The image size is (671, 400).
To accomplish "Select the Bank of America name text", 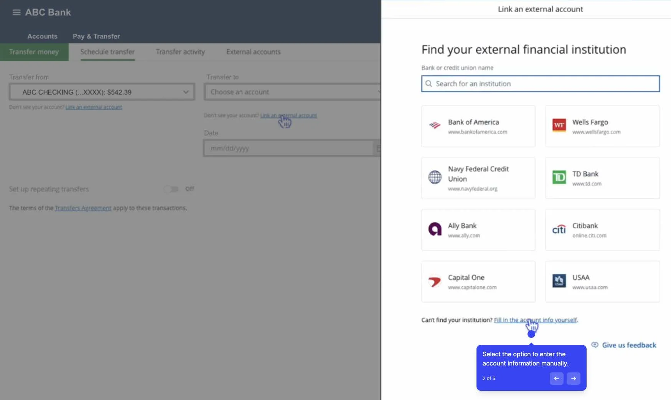I will [x=473, y=122].
